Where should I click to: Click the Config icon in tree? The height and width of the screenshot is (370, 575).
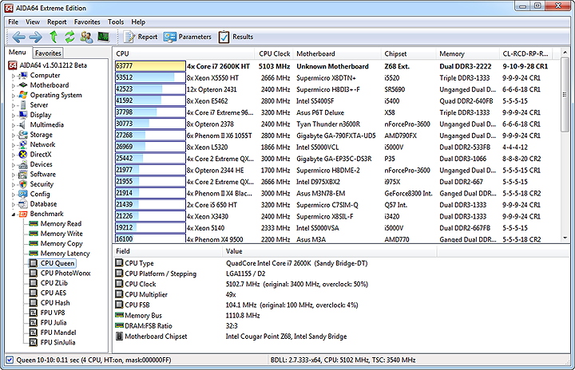(22, 194)
